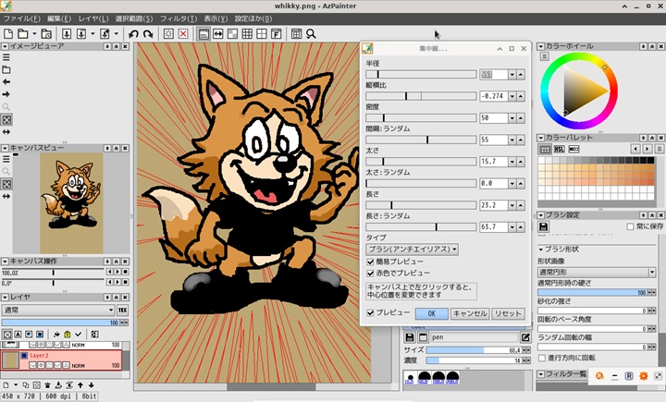Click the brush settings floppy save icon
Viewport: 666px width, 402px height.
(543, 226)
